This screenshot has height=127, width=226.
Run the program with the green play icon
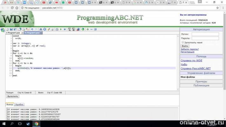[x=61, y=30]
